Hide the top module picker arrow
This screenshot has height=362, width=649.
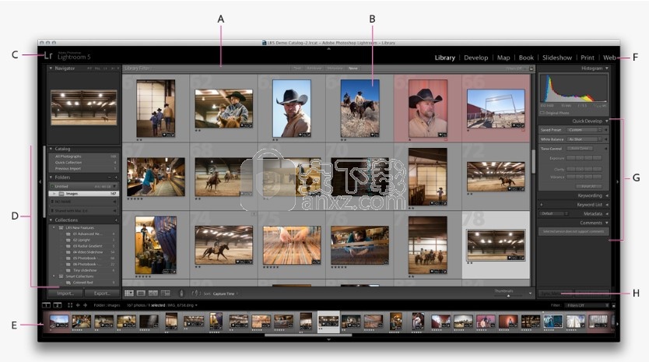pyautogui.click(x=328, y=48)
